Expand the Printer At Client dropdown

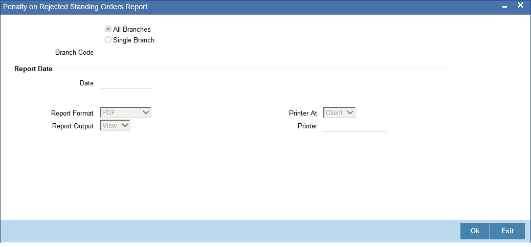339,113
